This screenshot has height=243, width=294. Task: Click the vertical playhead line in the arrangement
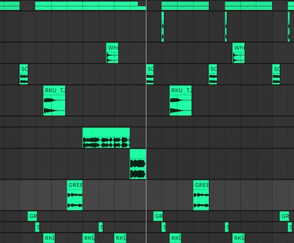tap(146, 121)
